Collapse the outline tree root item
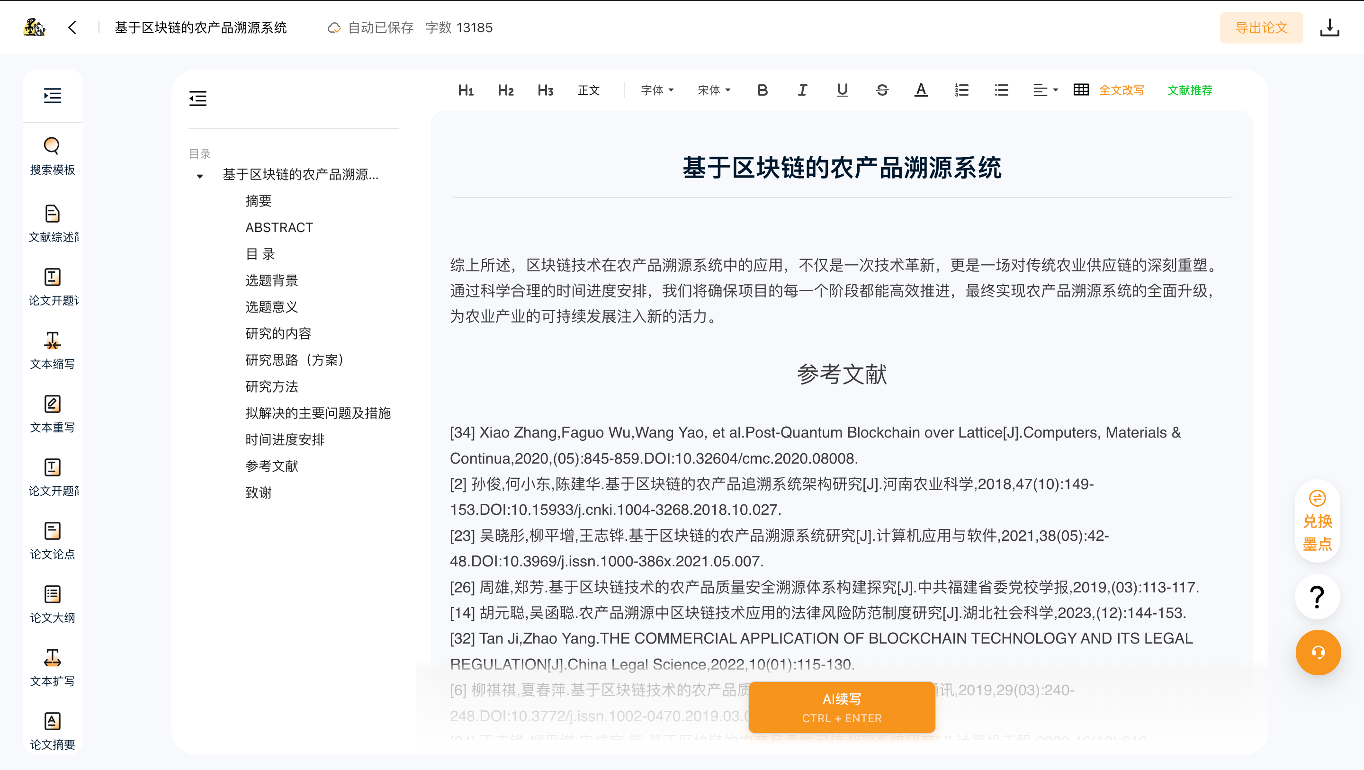The width and height of the screenshot is (1364, 770). tap(199, 176)
